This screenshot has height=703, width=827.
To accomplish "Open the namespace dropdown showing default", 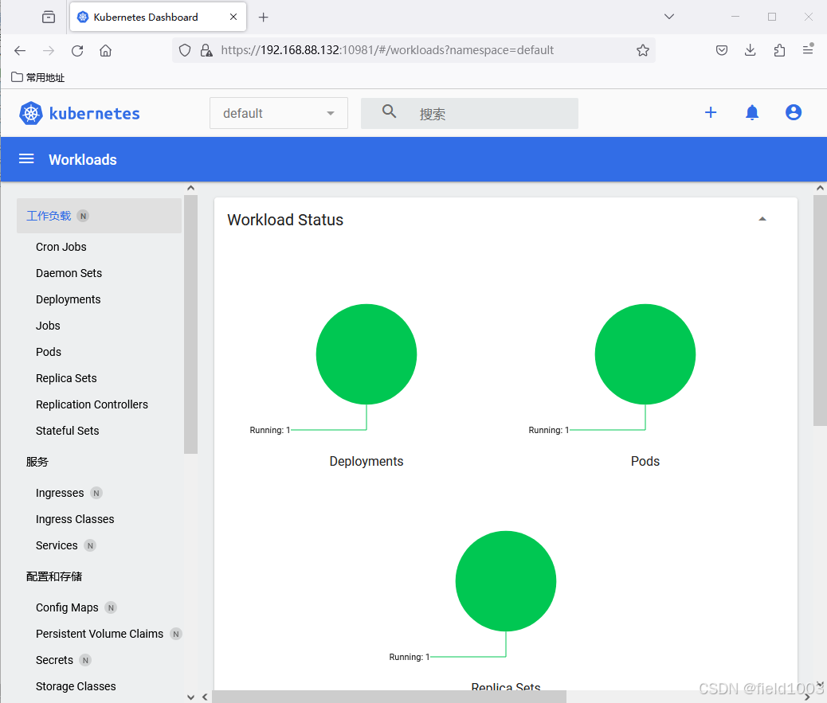I will [279, 113].
